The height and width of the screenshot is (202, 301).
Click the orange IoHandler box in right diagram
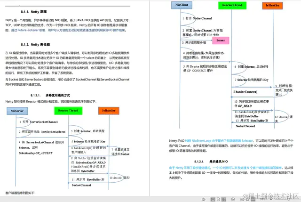pos(272,5)
